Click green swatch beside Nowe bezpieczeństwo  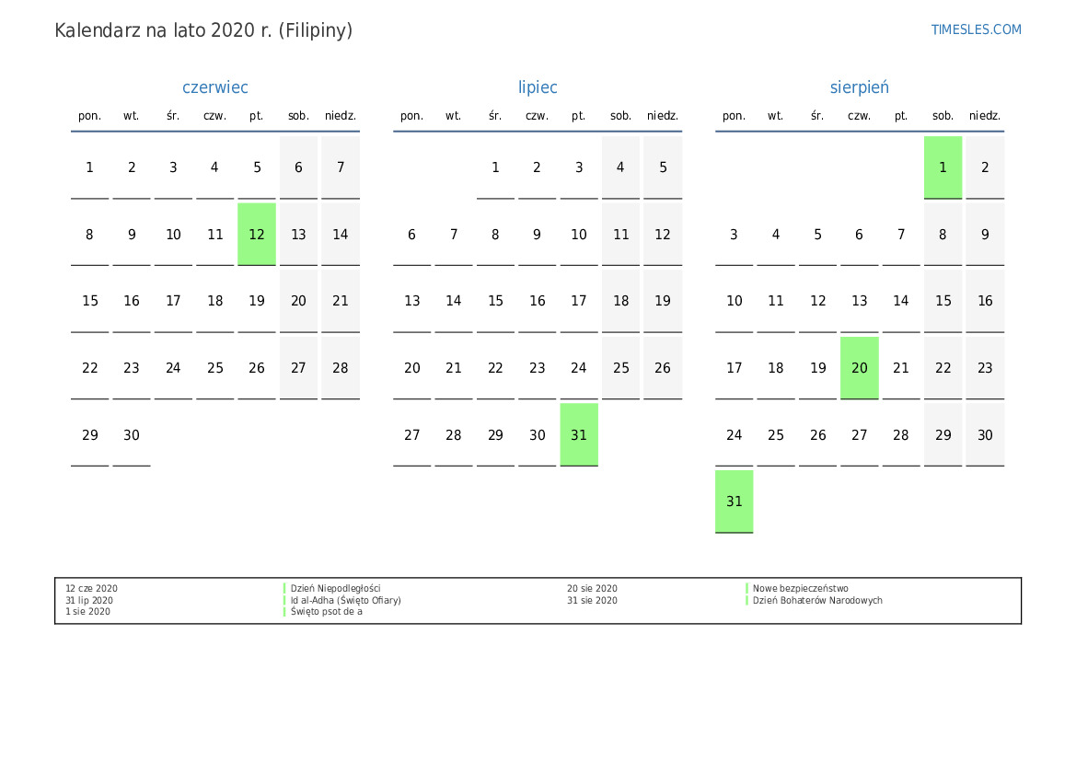[x=746, y=589]
